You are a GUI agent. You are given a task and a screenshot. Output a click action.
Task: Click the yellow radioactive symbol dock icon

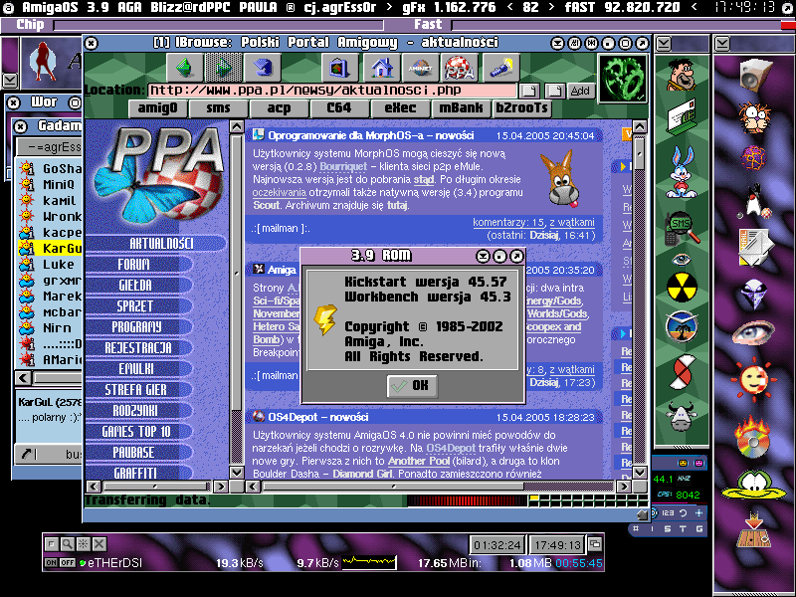(682, 287)
